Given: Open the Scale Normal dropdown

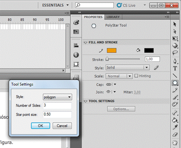Looking at the screenshot, I should tap(119, 76).
